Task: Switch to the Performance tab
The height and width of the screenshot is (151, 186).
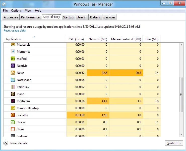Action: (x=30, y=17)
